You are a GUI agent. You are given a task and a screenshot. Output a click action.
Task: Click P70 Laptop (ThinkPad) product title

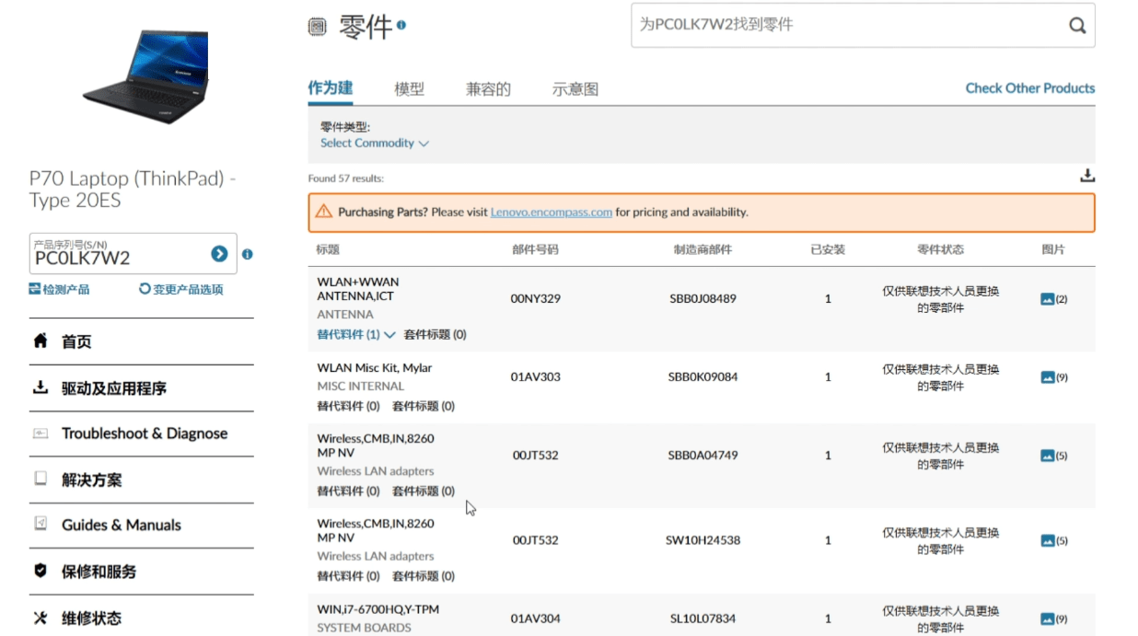point(134,190)
